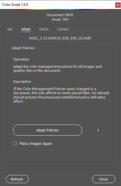Close the Color Script window with X

[x=118, y=5]
